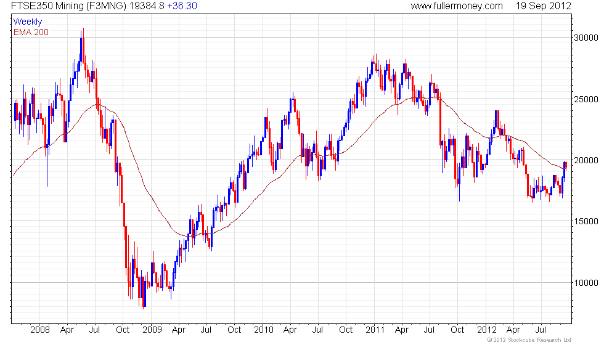
Task: Click the 'Jul' label after 2011
Action: (x=429, y=330)
